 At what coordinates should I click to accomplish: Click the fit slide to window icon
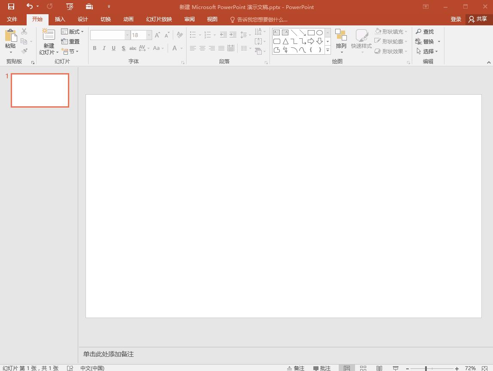[x=484, y=368]
